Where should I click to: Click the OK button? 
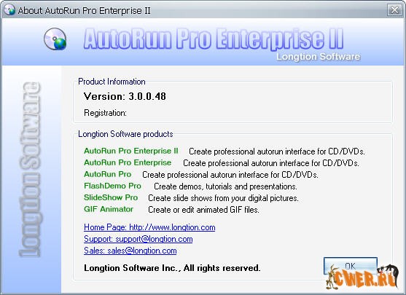pyautogui.click(x=350, y=266)
